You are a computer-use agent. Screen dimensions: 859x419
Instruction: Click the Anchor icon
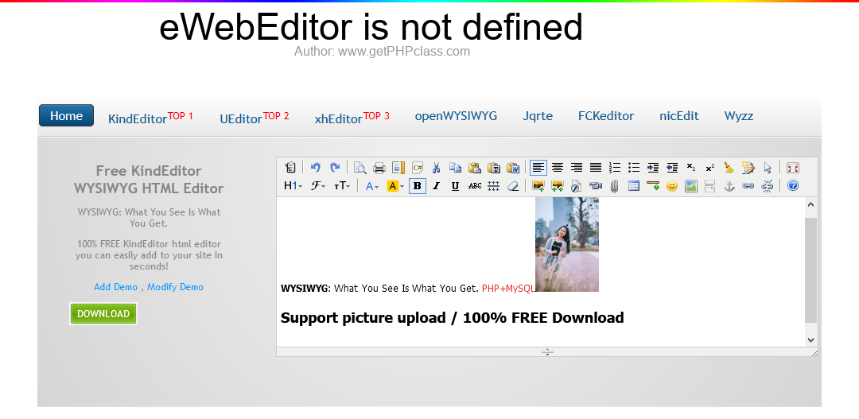pyautogui.click(x=729, y=186)
